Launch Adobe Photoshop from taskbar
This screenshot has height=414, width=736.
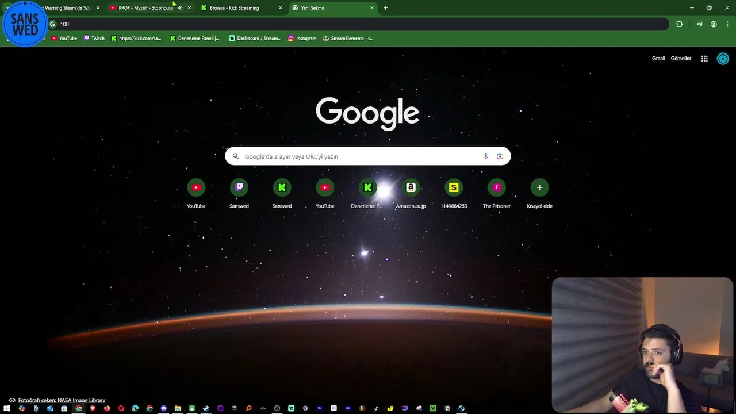tap(333, 408)
